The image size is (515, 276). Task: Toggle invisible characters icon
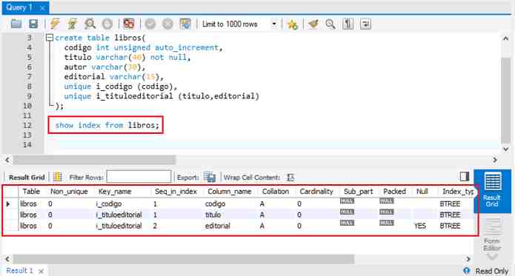[348, 24]
